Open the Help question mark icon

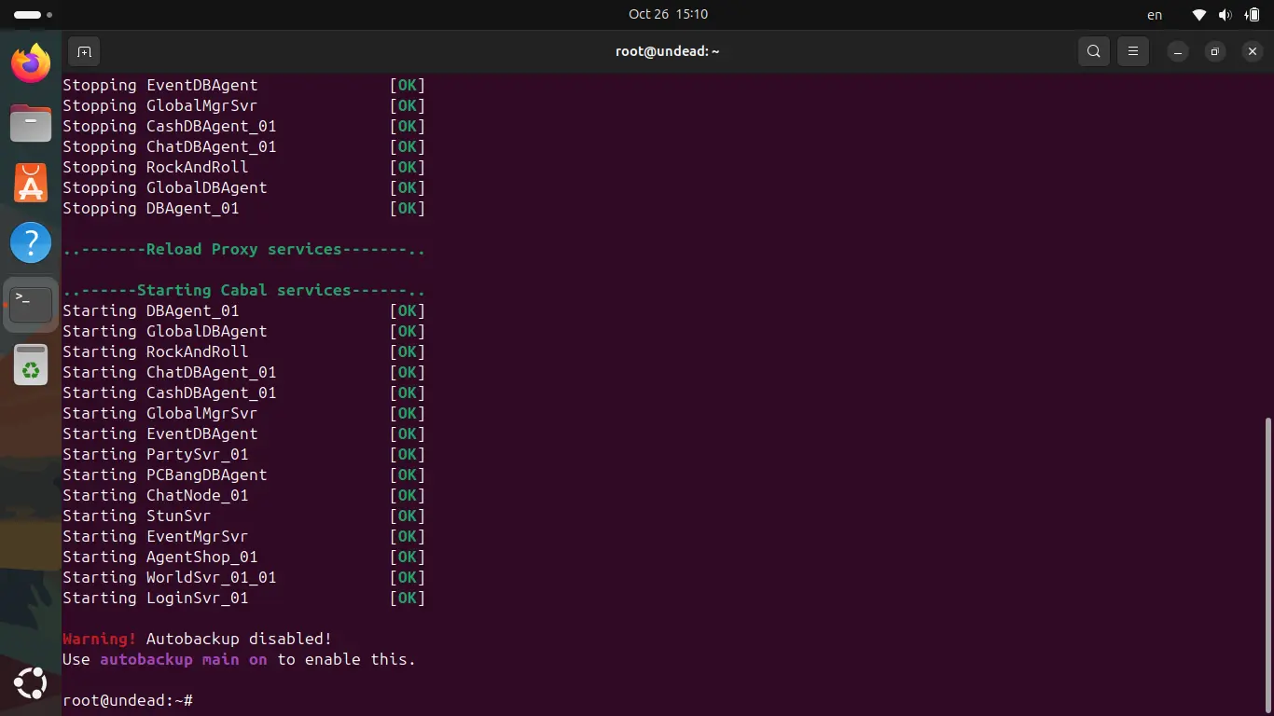point(31,243)
